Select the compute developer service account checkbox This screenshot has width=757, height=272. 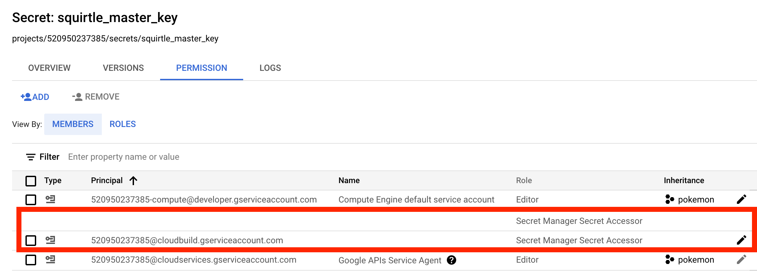click(x=31, y=200)
